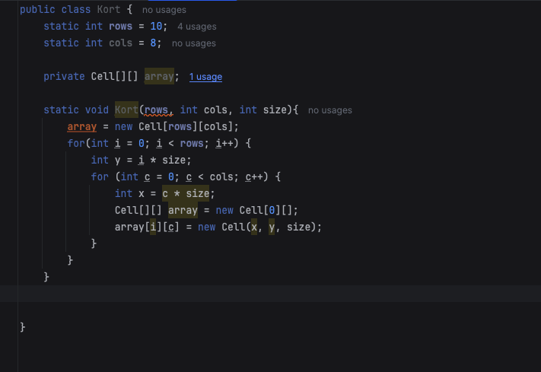Click 'array[i][c]' assignment target
Image resolution: width=541 pixels, height=372 pixels.
pyautogui.click(x=147, y=227)
